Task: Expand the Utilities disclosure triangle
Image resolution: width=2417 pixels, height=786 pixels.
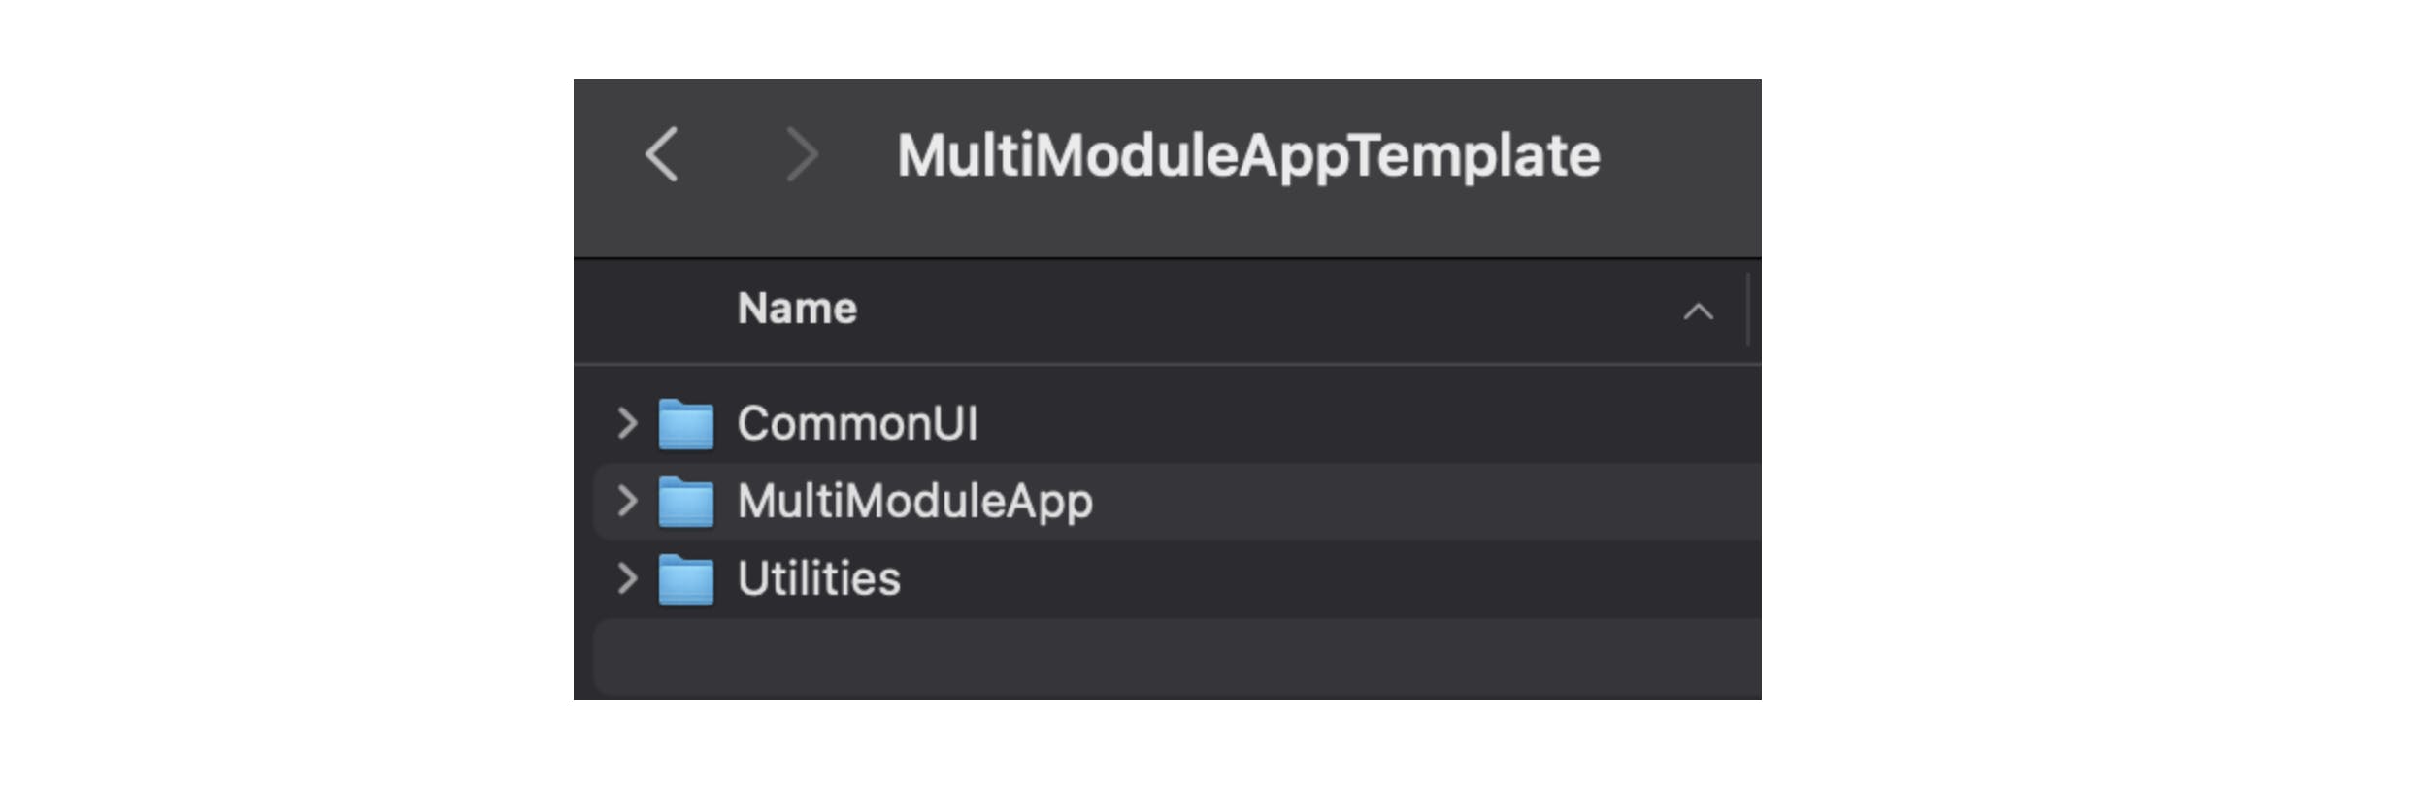Action: [x=626, y=578]
